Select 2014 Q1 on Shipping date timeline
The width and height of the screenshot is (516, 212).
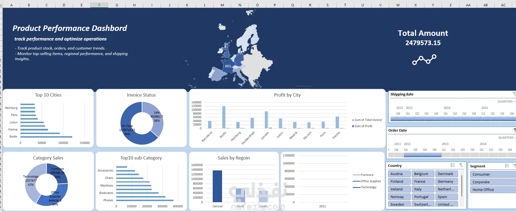[448, 119]
